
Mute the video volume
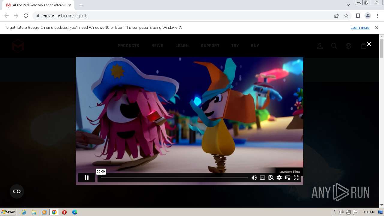[x=254, y=178]
